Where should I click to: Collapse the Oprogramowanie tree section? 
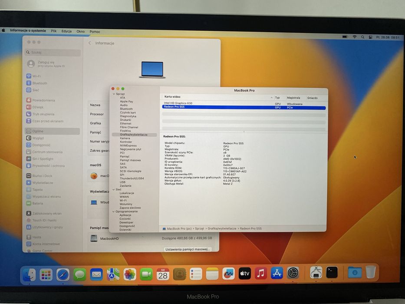pyautogui.click(x=113, y=211)
